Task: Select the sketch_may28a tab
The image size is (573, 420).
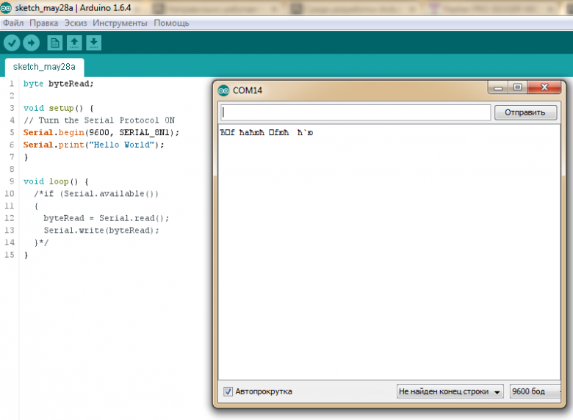Action: point(44,67)
